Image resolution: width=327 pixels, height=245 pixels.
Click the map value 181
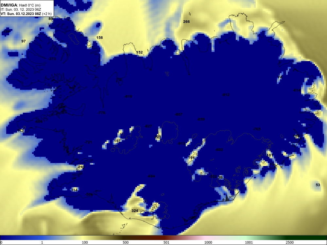(x=270, y=155)
